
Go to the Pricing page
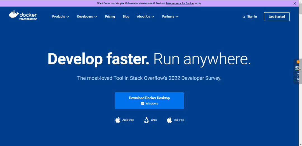click(x=110, y=16)
